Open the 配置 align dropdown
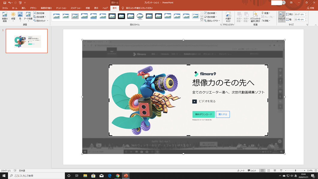This screenshot has height=179, width=318. click(266, 13)
